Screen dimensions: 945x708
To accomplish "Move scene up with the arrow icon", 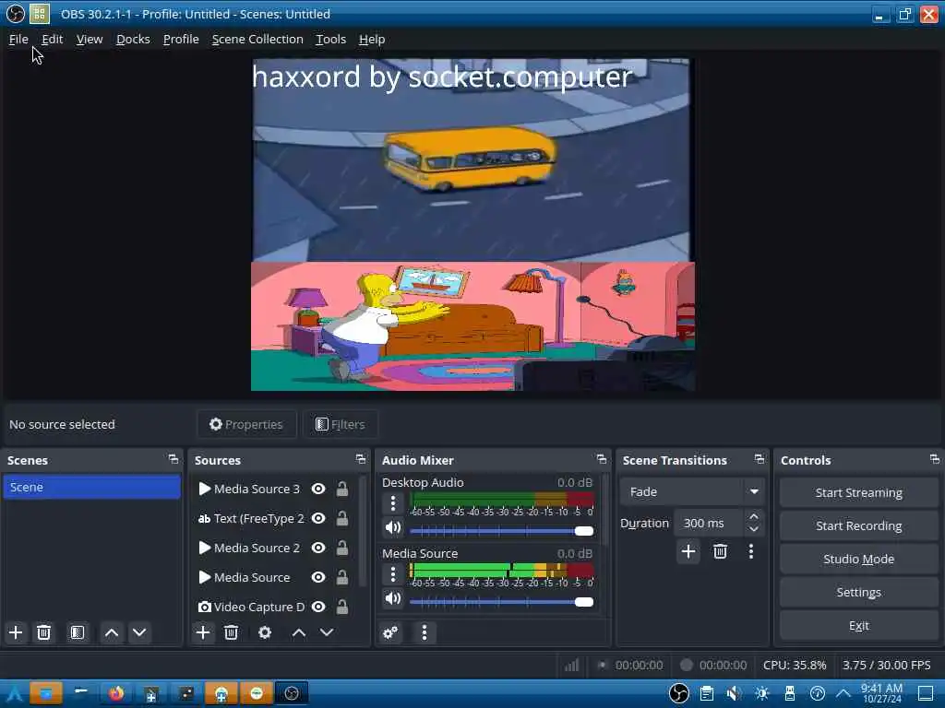I will 112,632.
